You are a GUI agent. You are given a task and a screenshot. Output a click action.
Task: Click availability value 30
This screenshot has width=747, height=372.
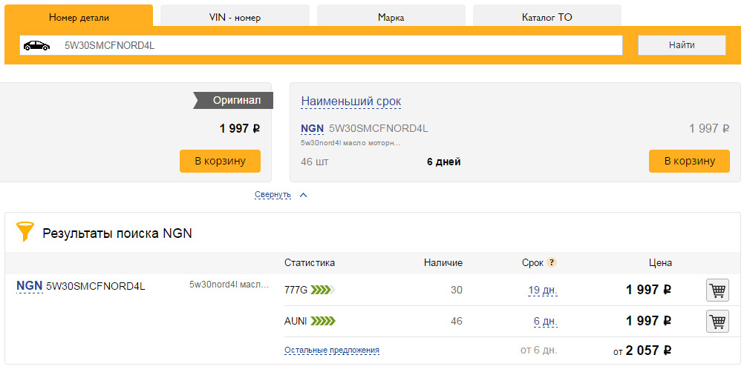pyautogui.click(x=457, y=290)
